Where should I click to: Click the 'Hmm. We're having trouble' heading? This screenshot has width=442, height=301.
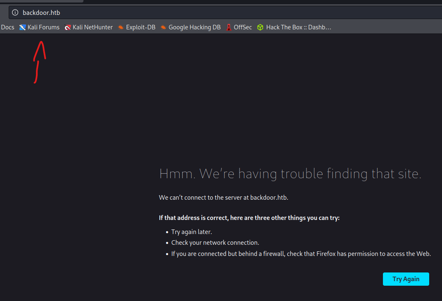[290, 174]
